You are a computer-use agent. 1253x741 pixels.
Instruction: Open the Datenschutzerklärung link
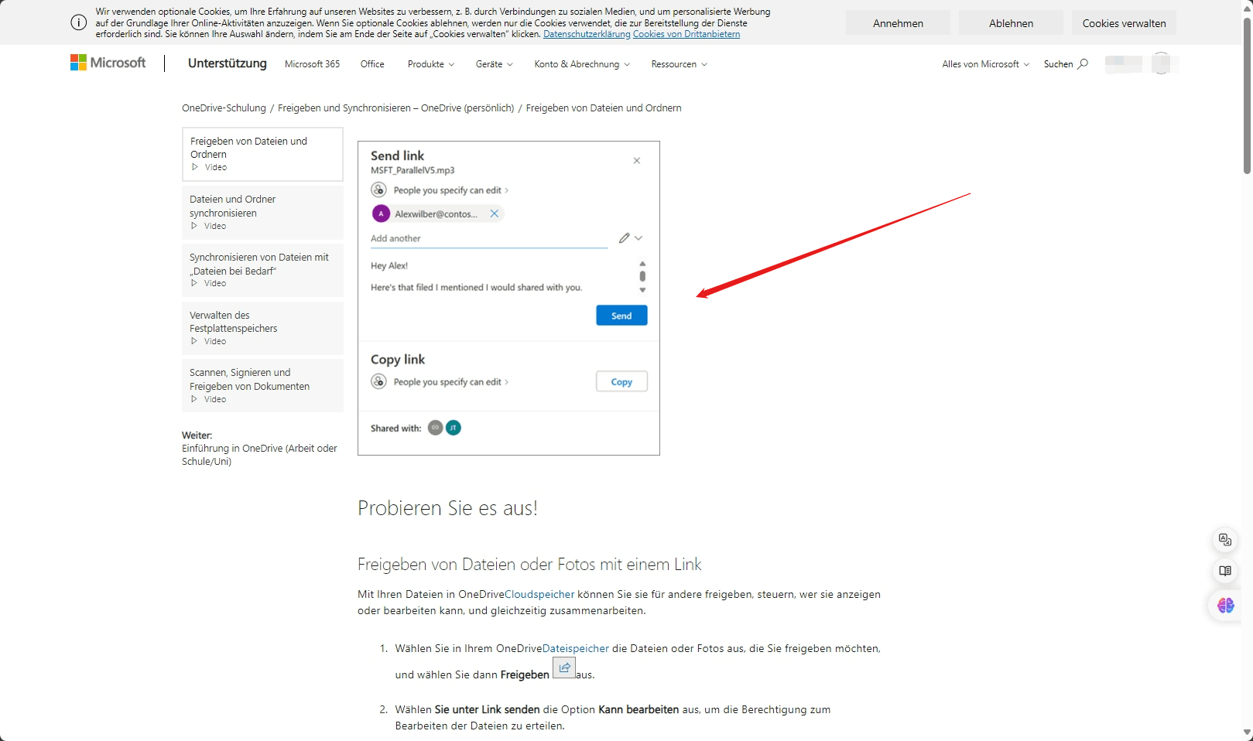point(587,34)
